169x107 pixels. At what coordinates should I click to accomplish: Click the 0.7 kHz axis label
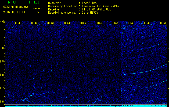(2, 88)
